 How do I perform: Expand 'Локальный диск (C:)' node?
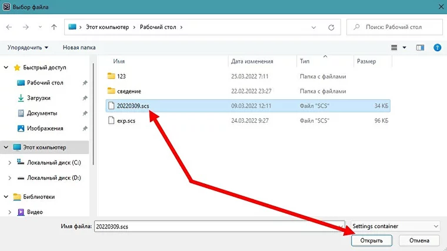tap(9, 163)
